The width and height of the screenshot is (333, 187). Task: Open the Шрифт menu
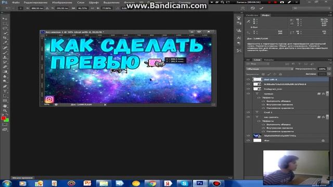[94, 3]
